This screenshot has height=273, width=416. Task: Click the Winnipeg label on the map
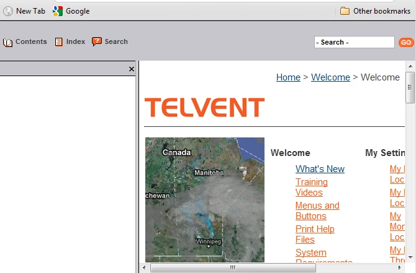(208, 241)
